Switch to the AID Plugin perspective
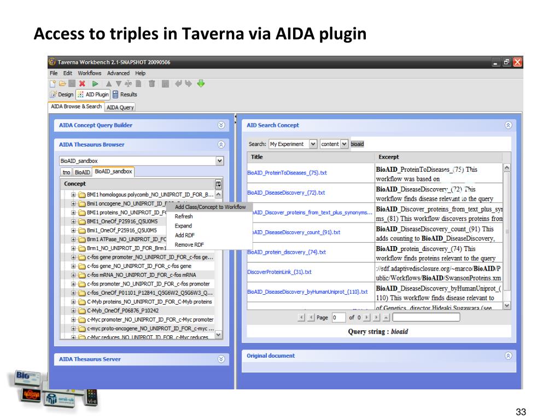Viewport: 560px width, 420px height. click(93, 95)
